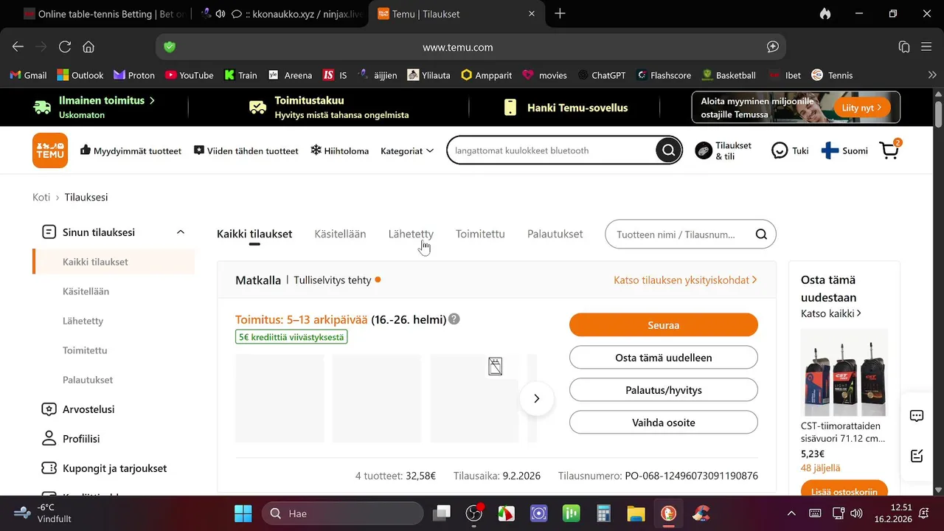Open the CST inner tube product thumbnail
This screenshot has height=531, width=944.
[x=844, y=372]
